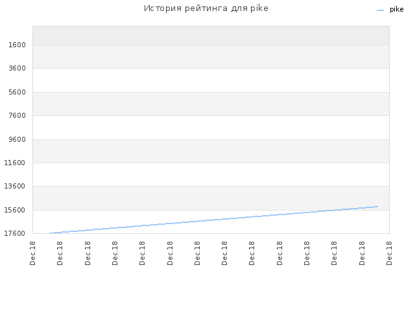Select the 3600 y-axis label
415x311 pixels.
(18, 68)
